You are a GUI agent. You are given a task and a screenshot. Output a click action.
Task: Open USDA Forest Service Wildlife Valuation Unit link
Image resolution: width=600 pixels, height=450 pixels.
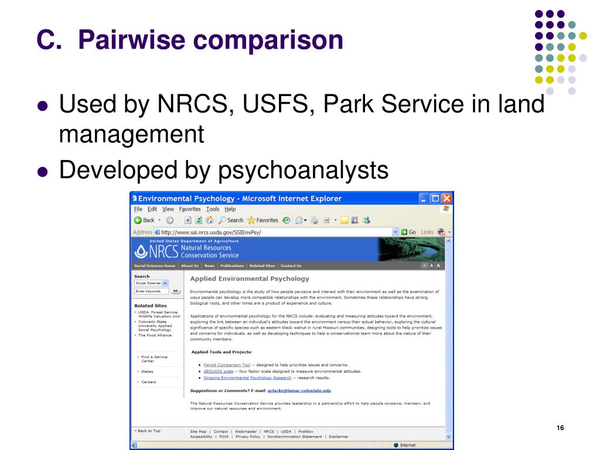(159, 314)
